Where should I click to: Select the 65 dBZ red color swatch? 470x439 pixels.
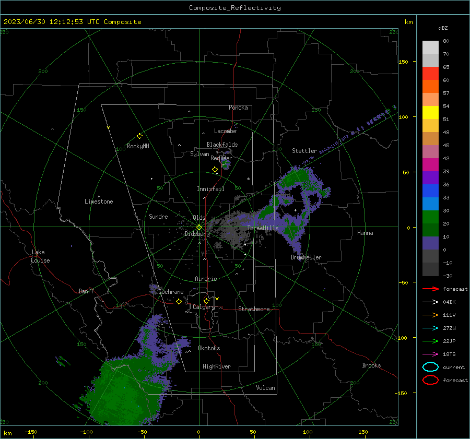coord(430,73)
